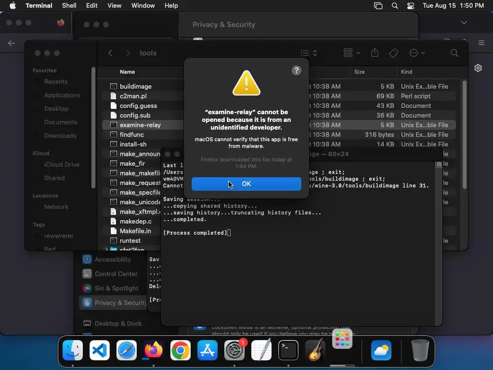Open Network in Finder sidebar
This screenshot has height=370, width=493.
click(x=56, y=207)
